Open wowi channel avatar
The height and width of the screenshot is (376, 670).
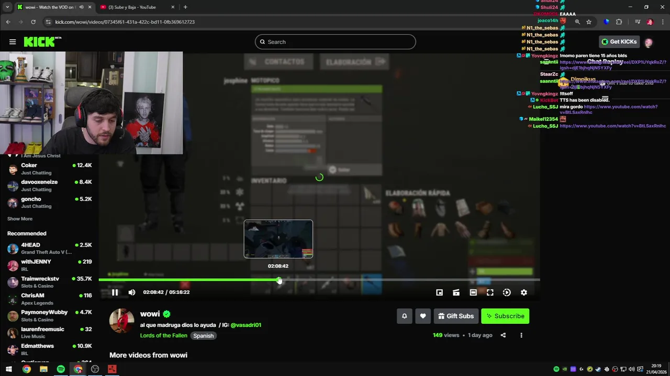click(121, 321)
